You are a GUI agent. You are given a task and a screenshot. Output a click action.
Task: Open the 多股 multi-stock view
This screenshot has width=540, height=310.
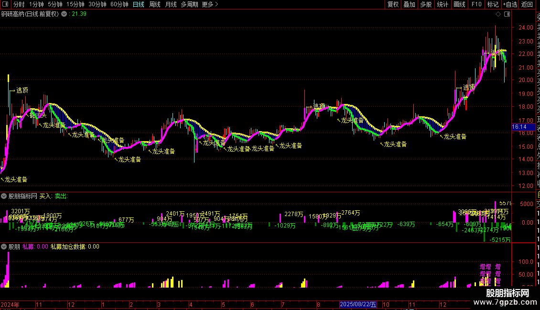point(426,4)
